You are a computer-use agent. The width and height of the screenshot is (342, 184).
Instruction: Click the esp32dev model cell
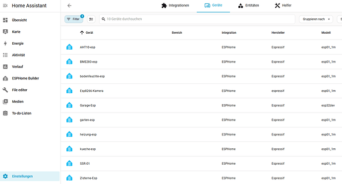click(x=328, y=106)
